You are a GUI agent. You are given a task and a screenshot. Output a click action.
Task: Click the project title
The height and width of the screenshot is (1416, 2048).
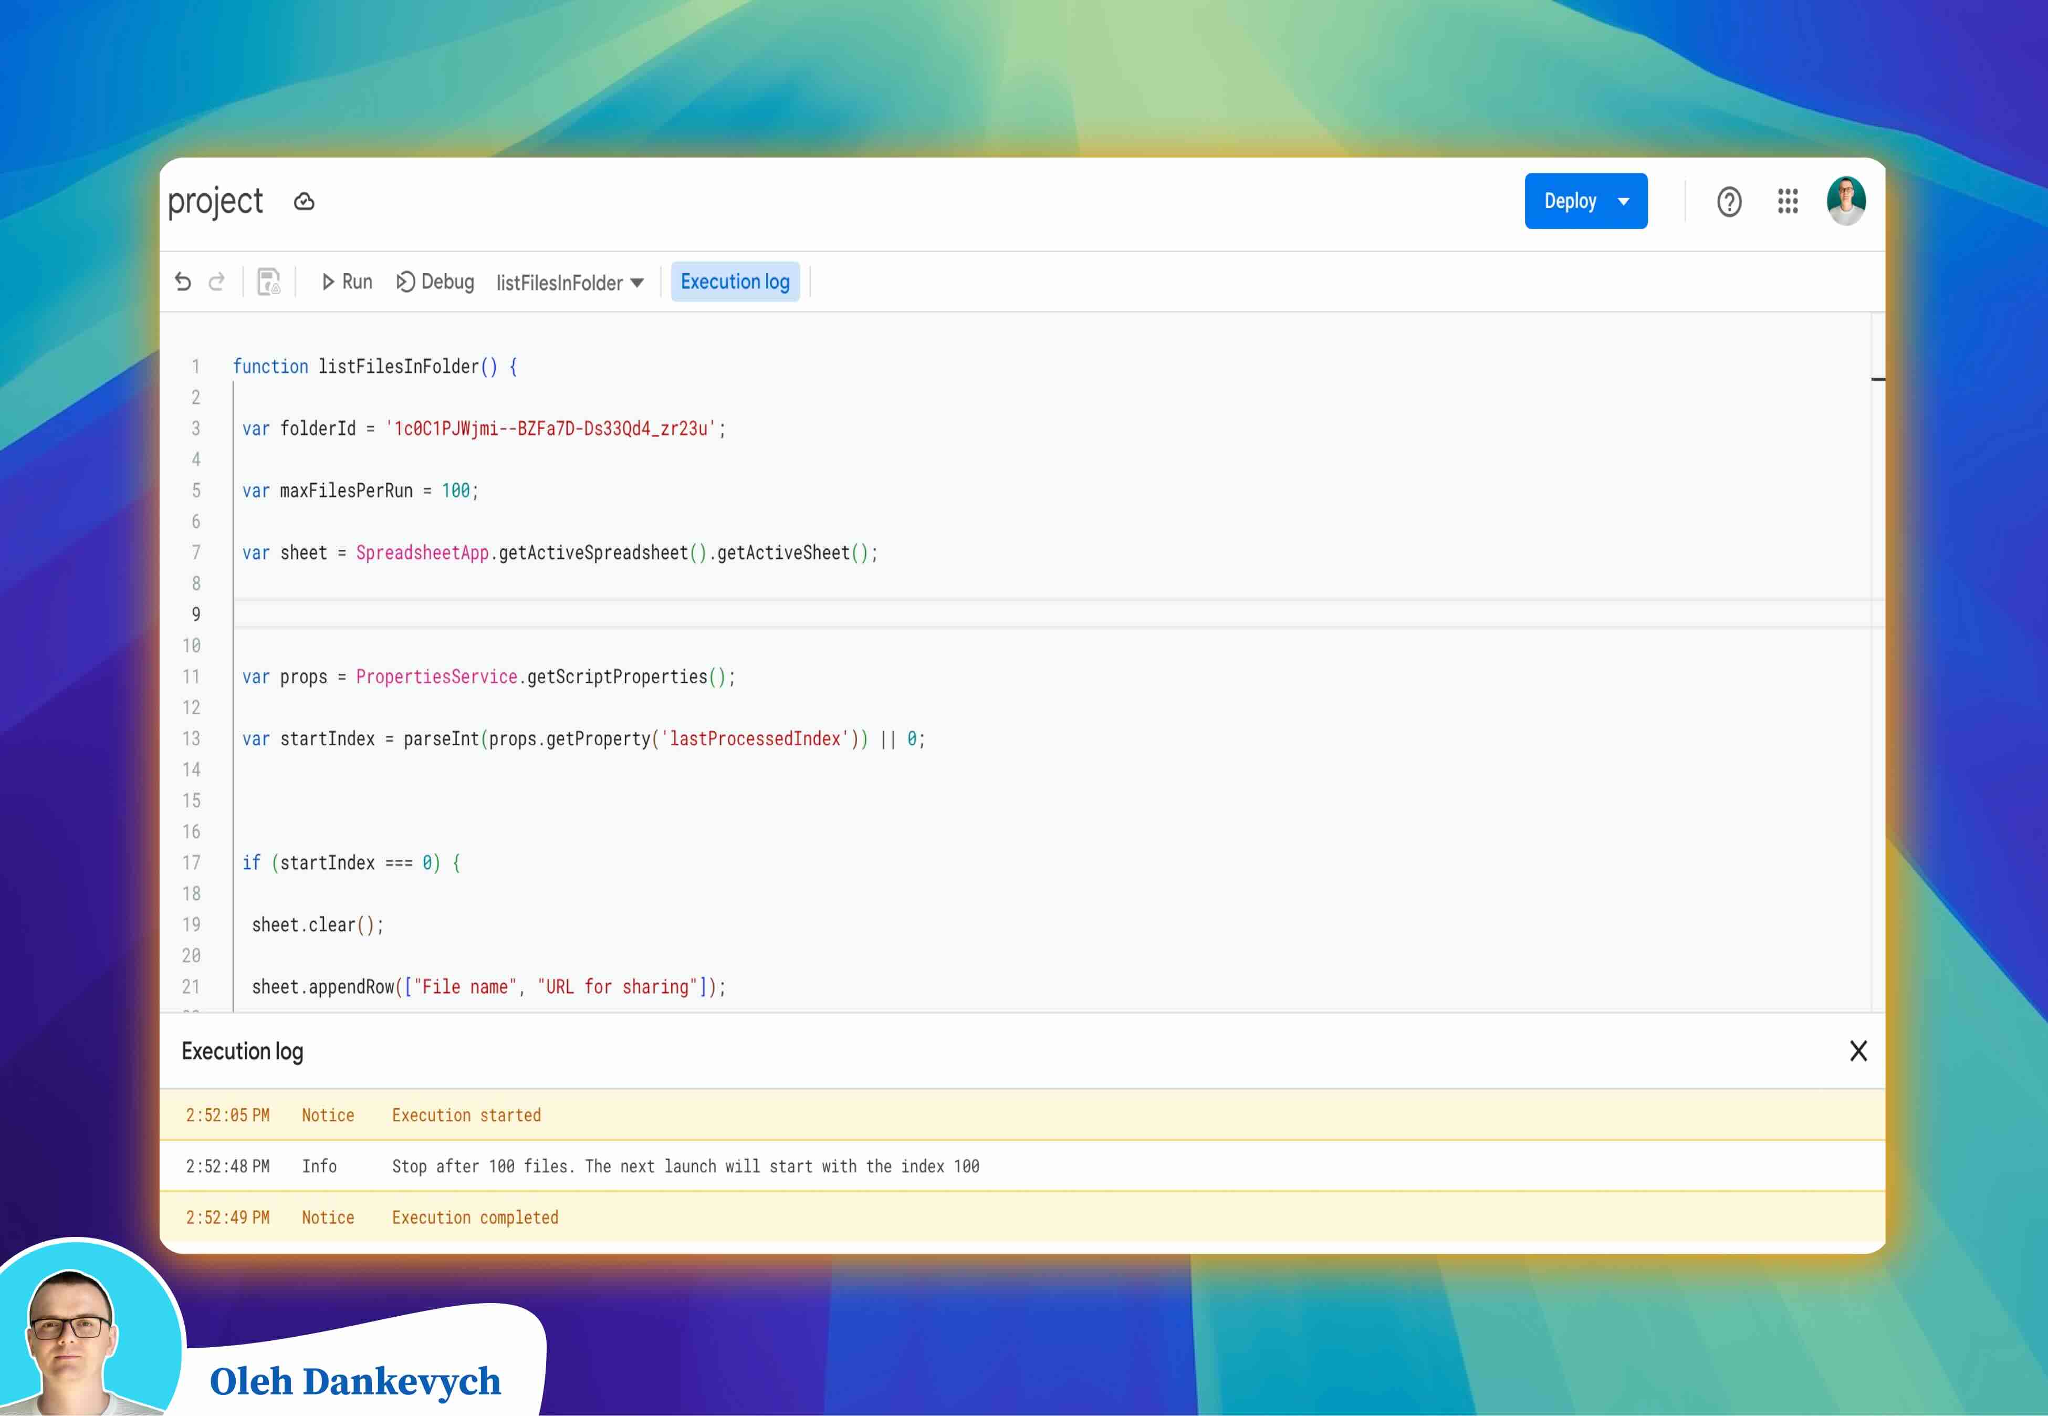[215, 202]
